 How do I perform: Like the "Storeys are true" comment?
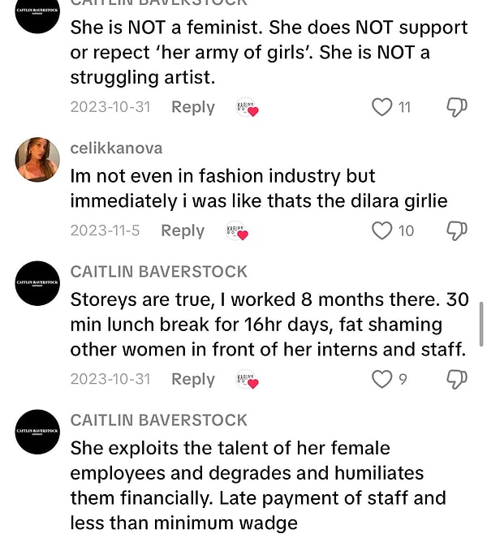382,379
